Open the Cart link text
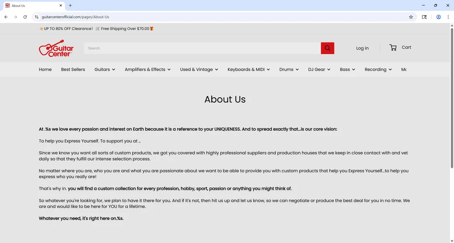Image resolution: width=454 pixels, height=243 pixels. coord(406,47)
